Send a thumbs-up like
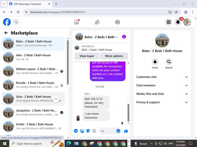Screen dimensions: 197x147 click(x=126, y=131)
